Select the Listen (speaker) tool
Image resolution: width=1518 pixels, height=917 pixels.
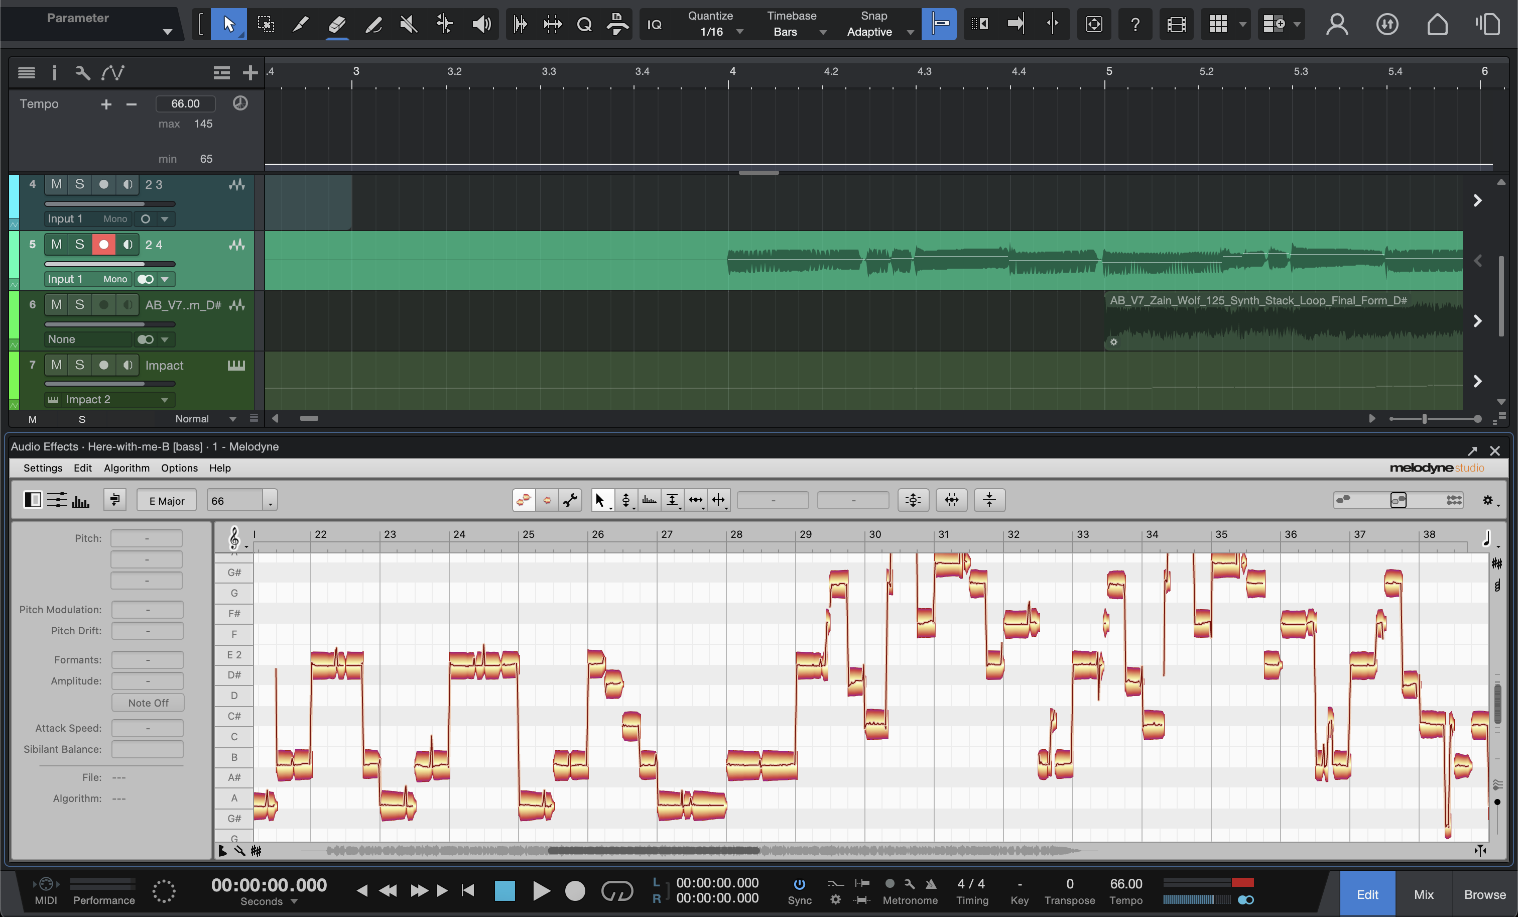tap(481, 24)
